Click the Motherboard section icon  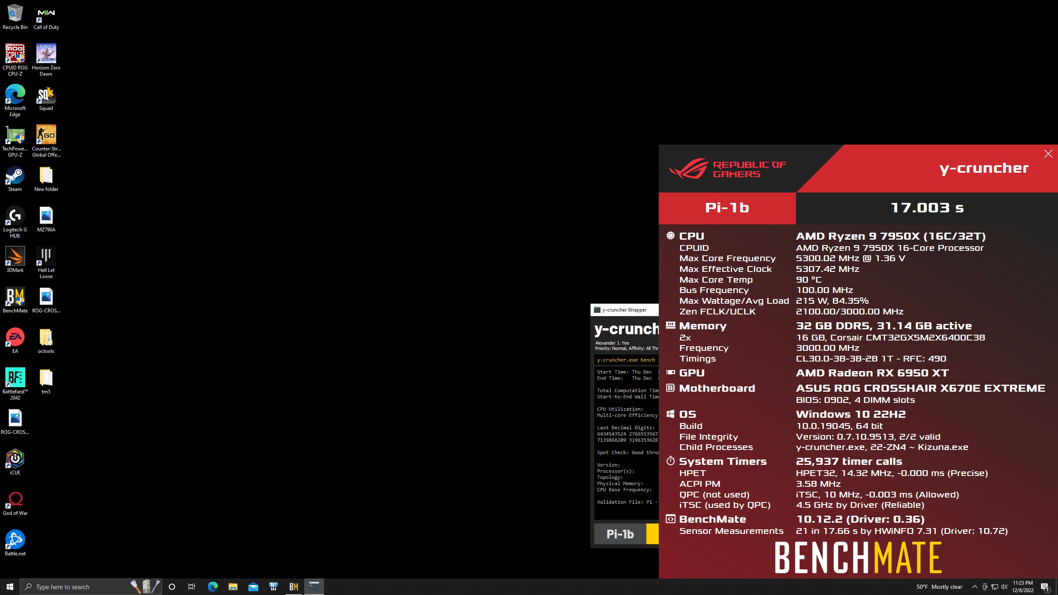[x=670, y=388]
